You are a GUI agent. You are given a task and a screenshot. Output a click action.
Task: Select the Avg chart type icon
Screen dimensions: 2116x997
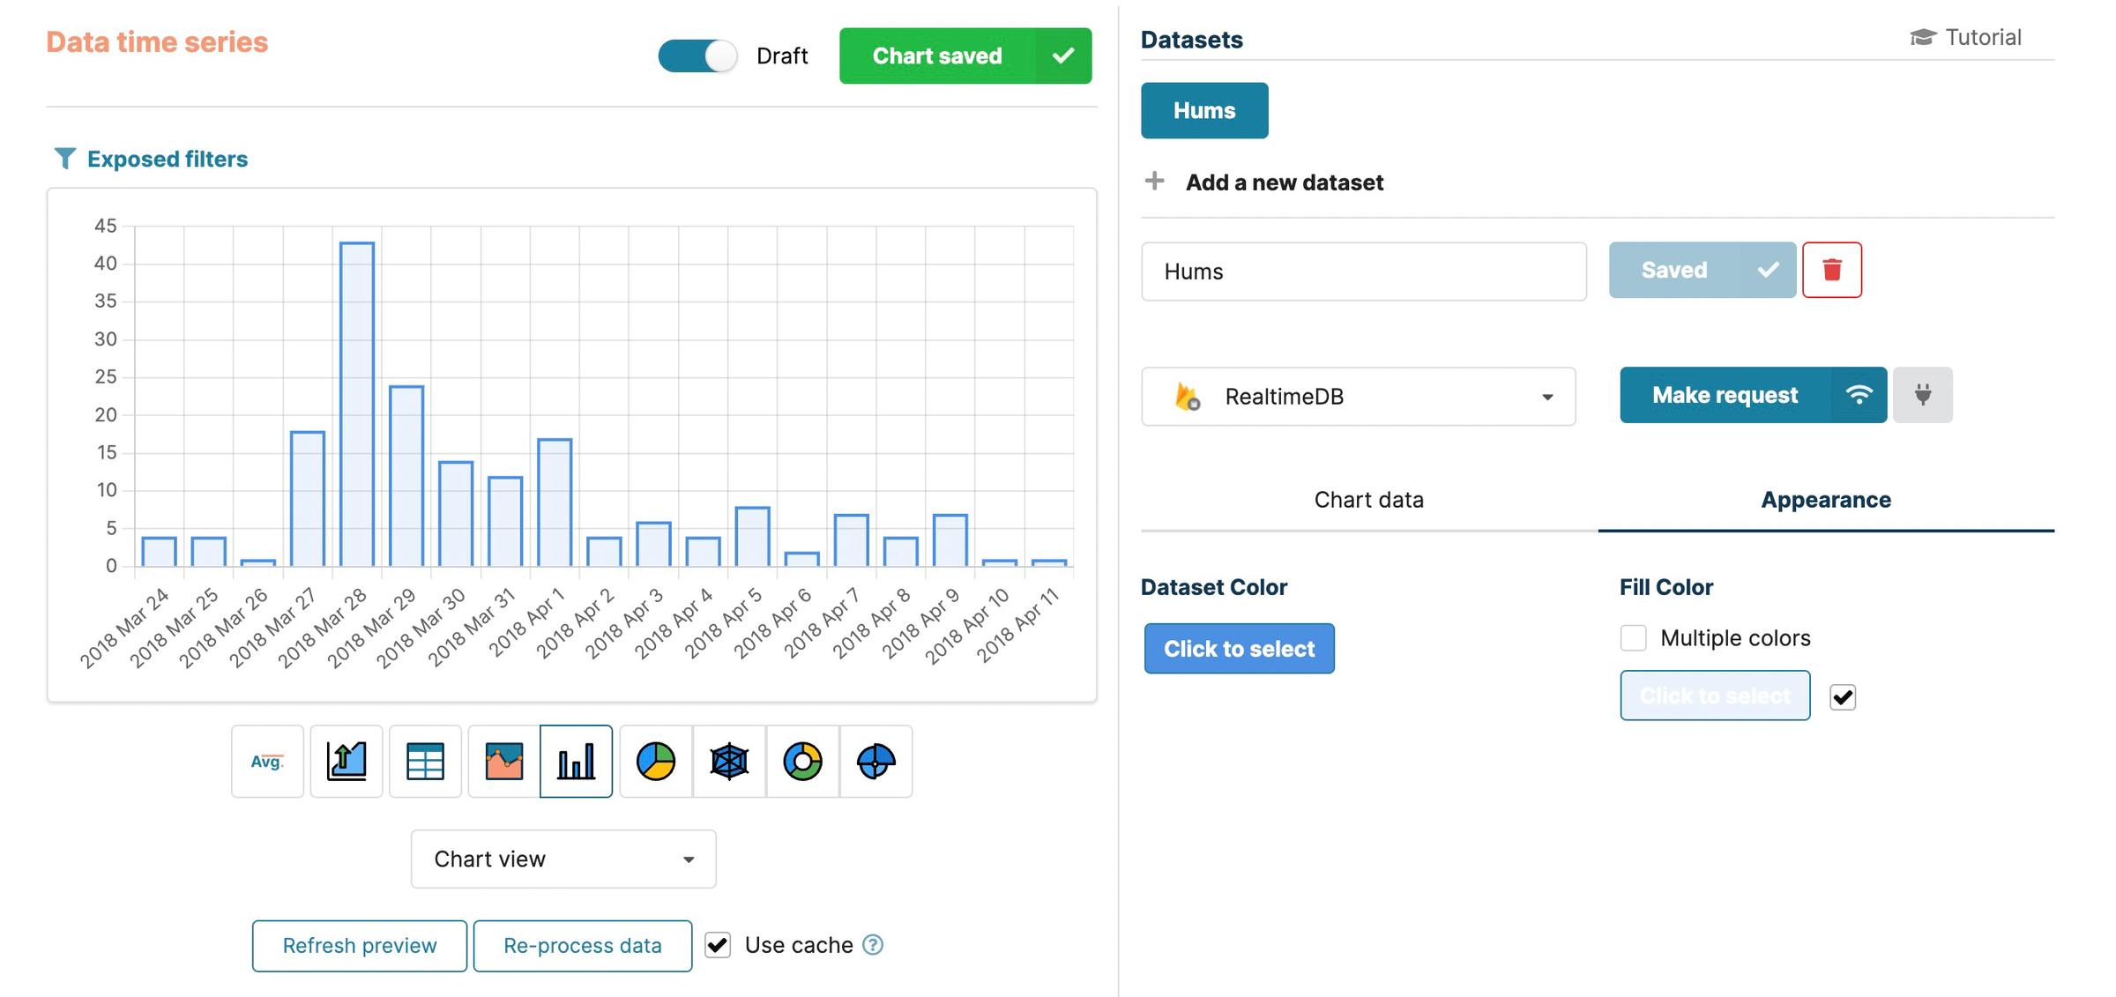click(266, 761)
